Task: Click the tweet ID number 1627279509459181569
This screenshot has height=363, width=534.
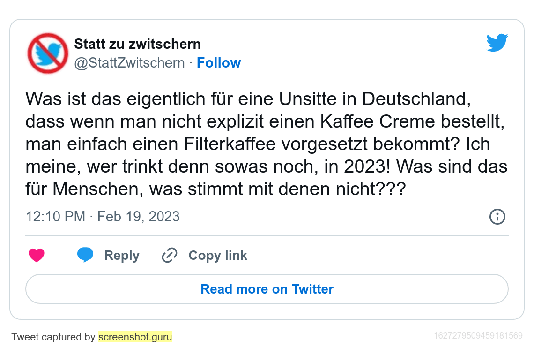Action: pyautogui.click(x=478, y=336)
